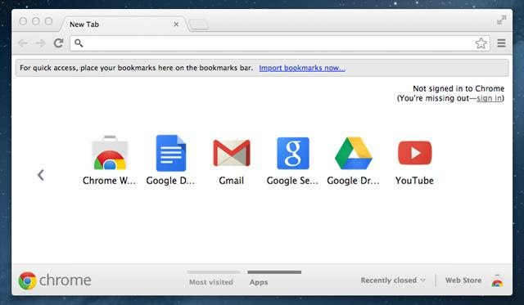This screenshot has width=524, height=305.
Task: Go to previous apps page with left chevron
Action: [x=41, y=175]
